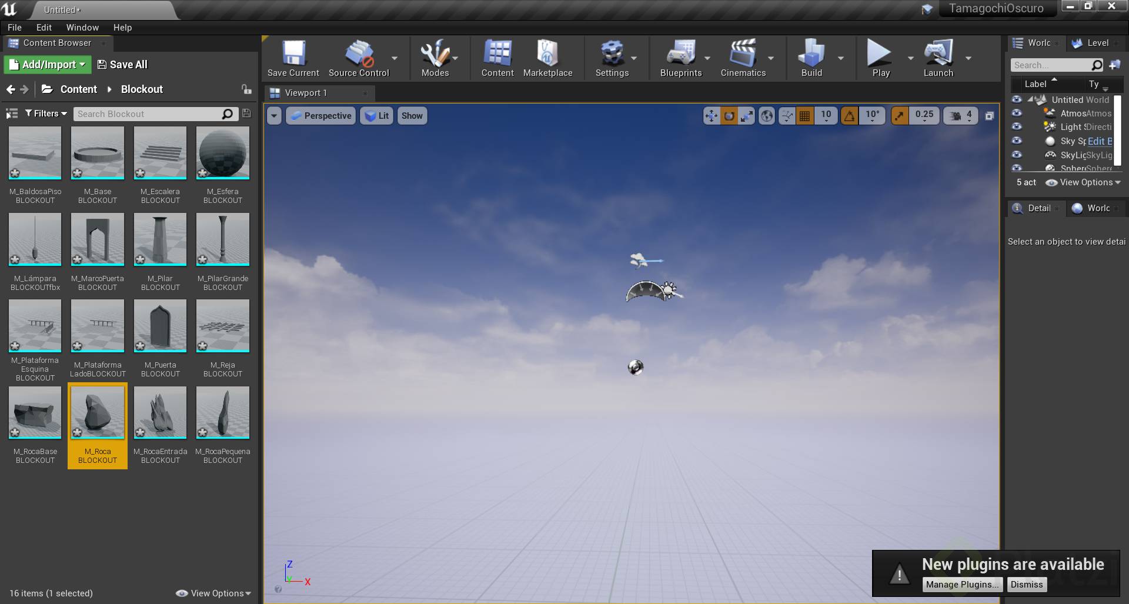Click the Play toolbar icon

click(x=880, y=58)
